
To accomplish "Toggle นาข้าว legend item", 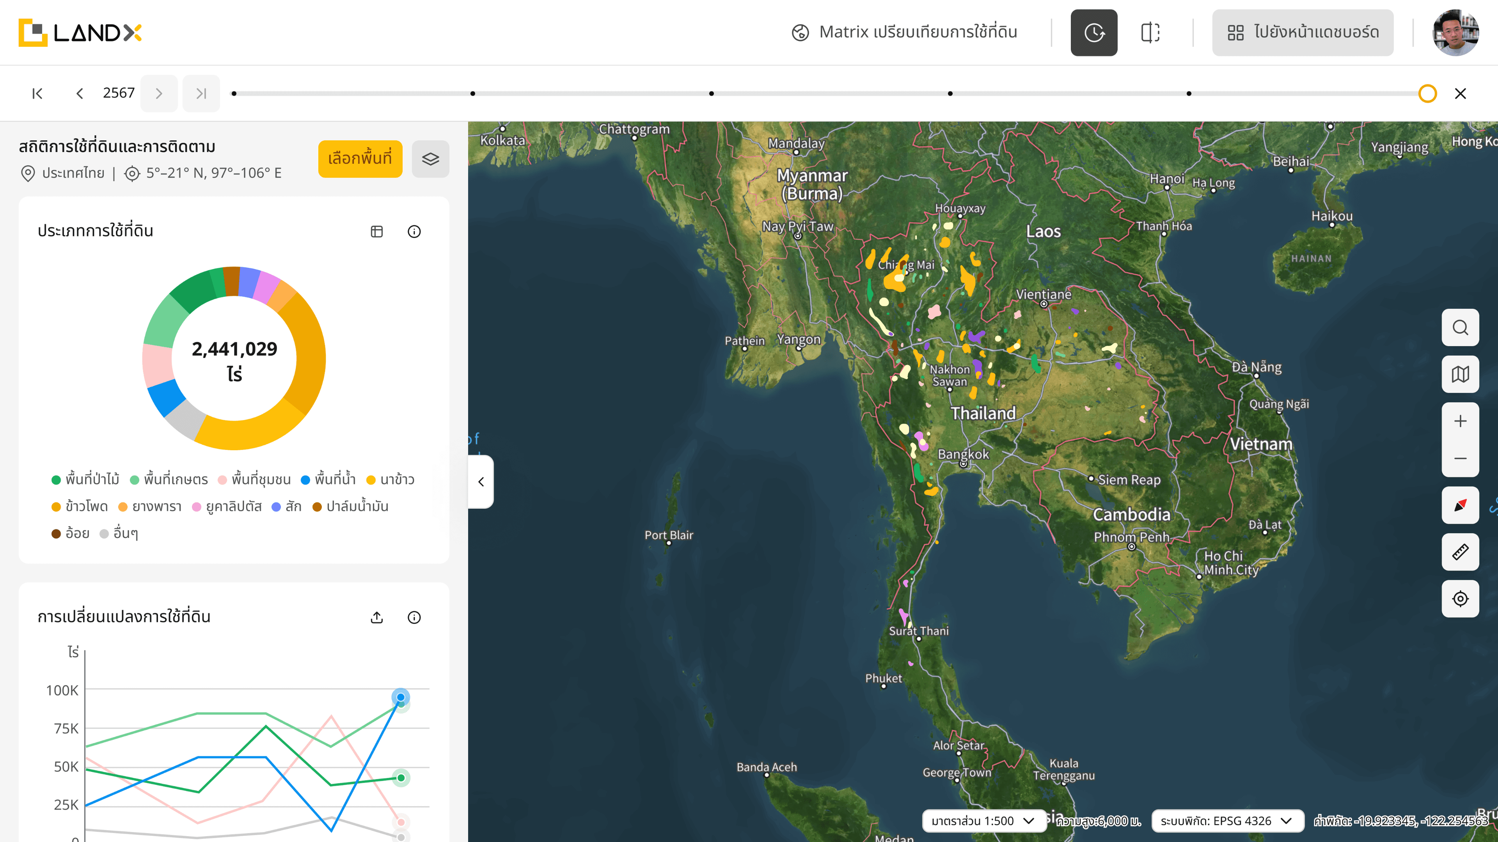I will pyautogui.click(x=391, y=479).
